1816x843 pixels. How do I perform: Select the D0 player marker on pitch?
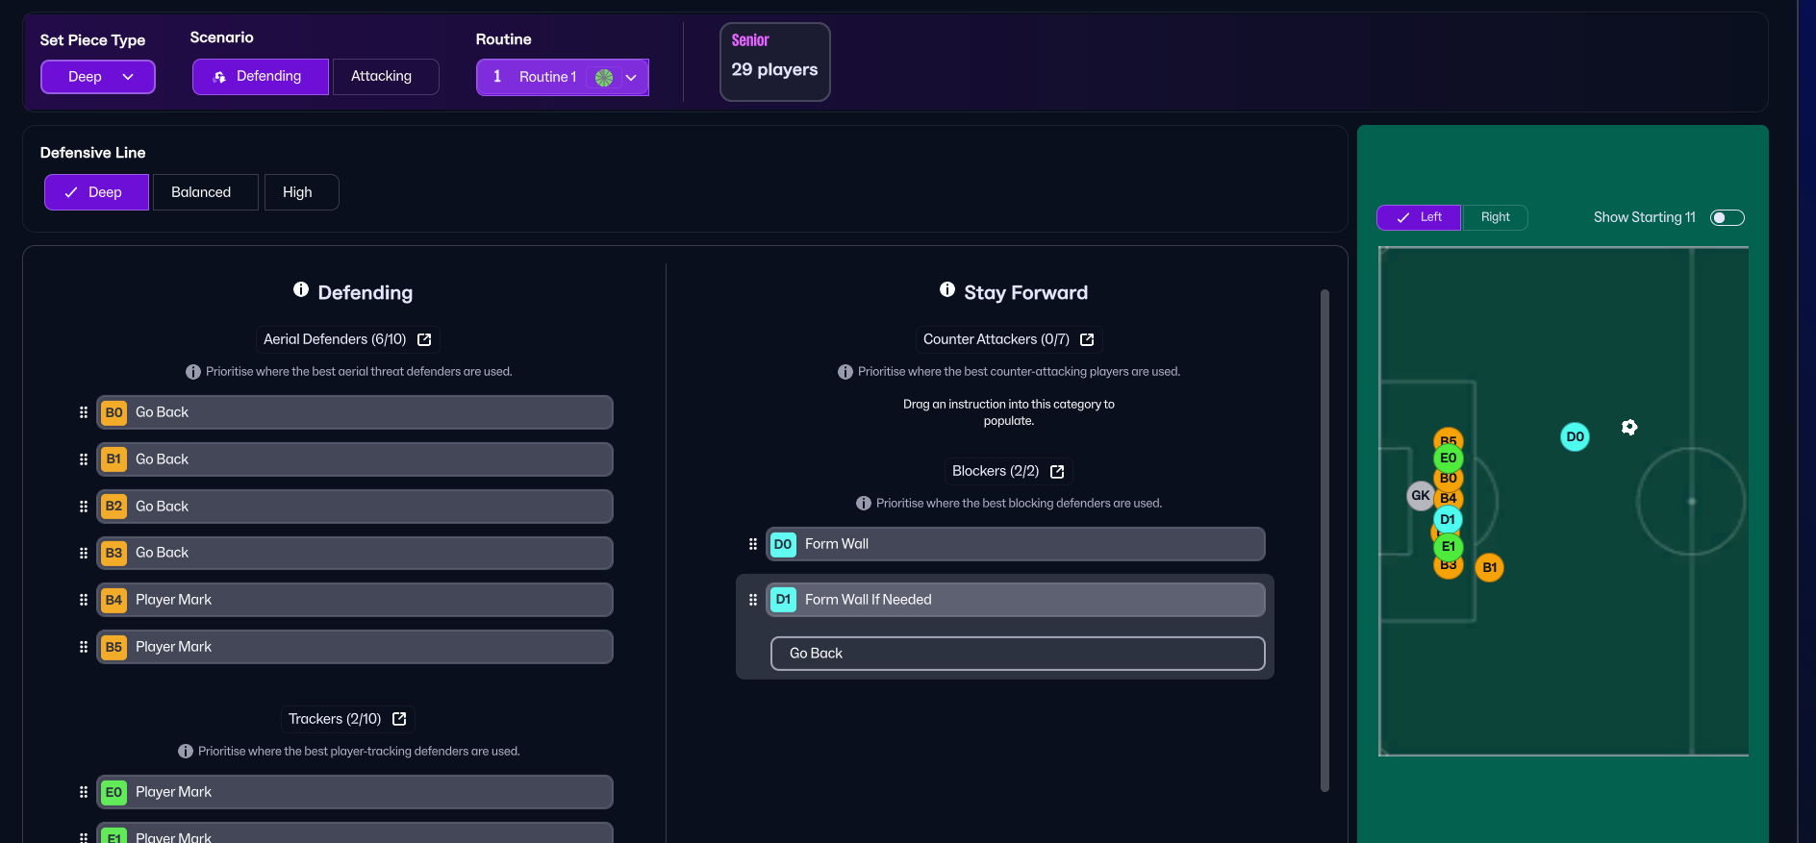pos(1575,436)
